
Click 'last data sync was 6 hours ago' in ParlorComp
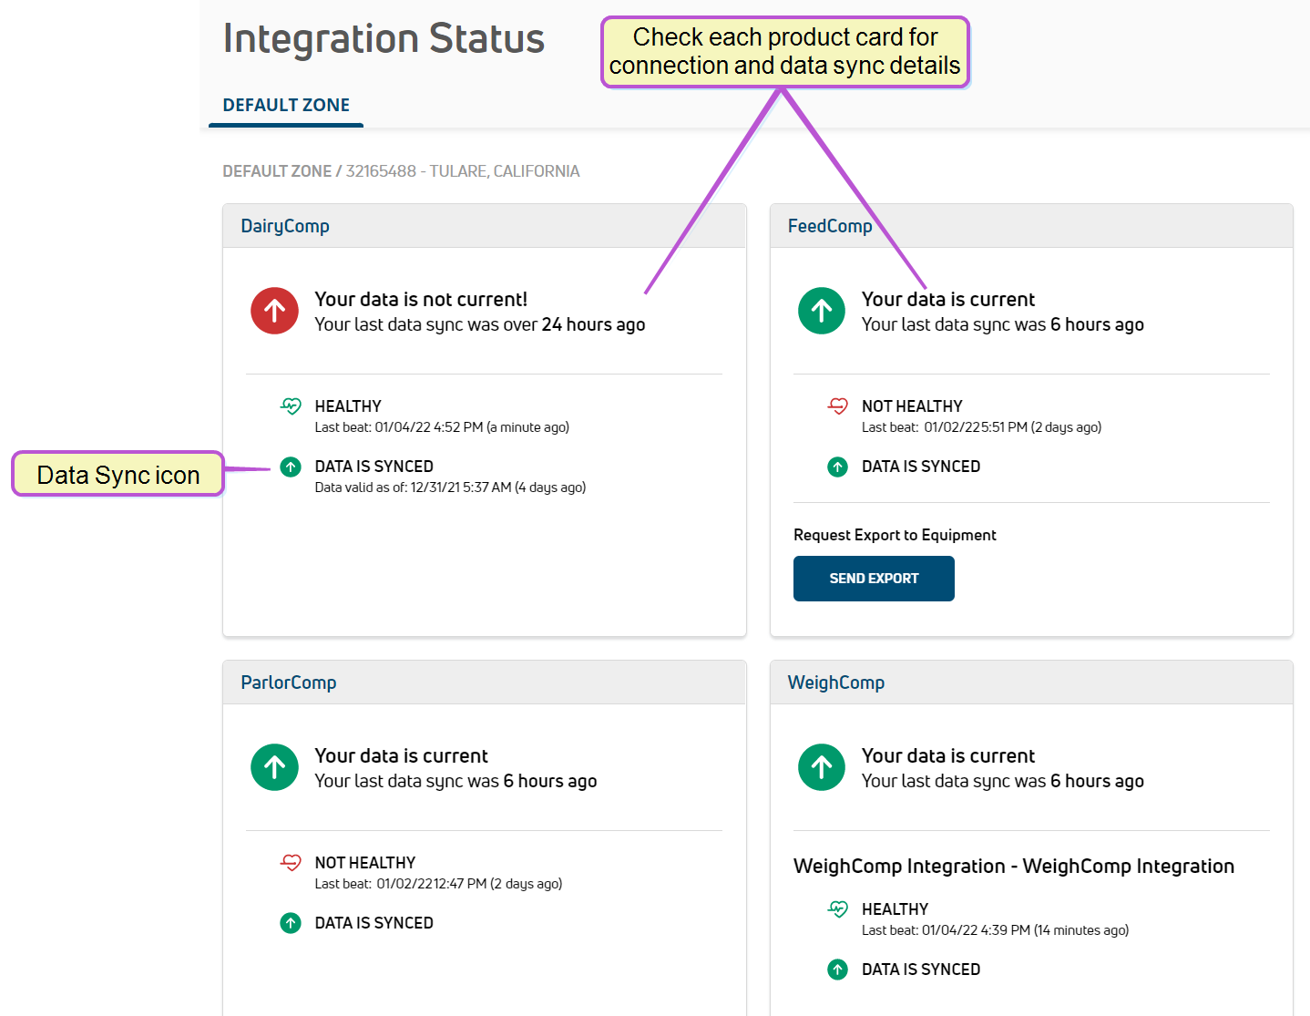point(475,781)
